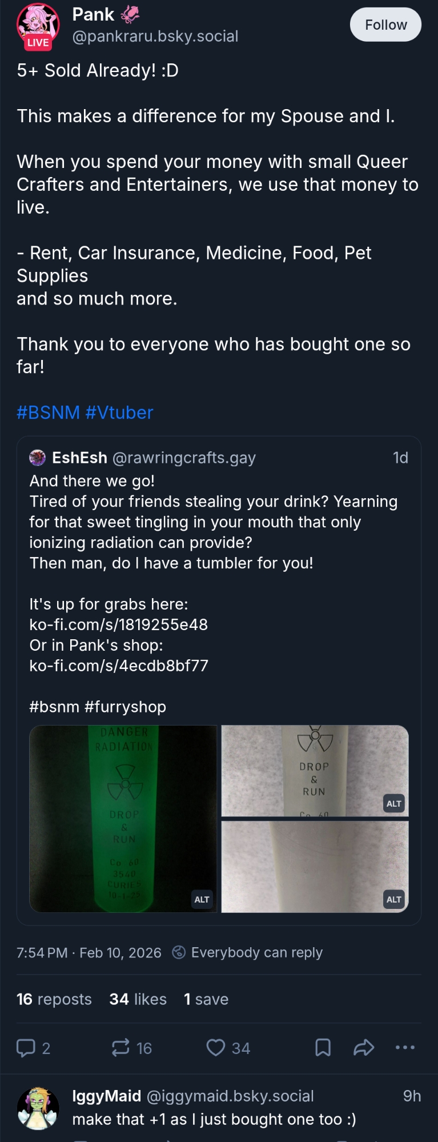Follow Pank's account
Screen dimensions: 438x1142
(385, 25)
